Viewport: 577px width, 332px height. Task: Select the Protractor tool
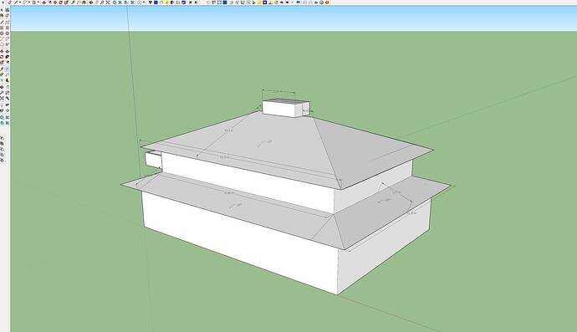click(x=2, y=74)
